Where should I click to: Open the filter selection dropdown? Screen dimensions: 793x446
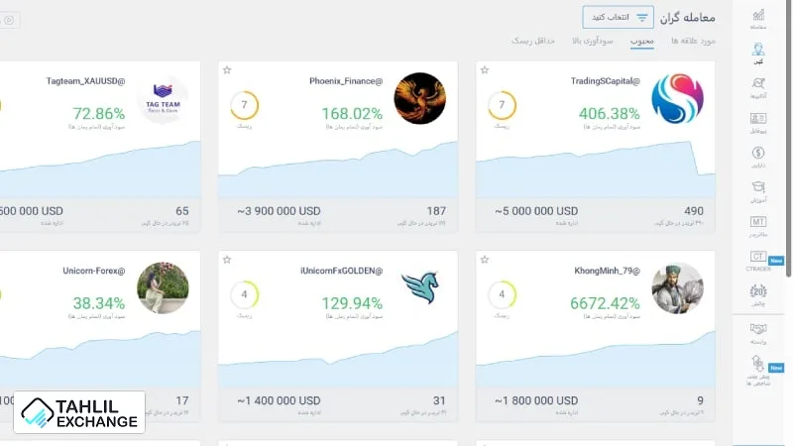618,17
